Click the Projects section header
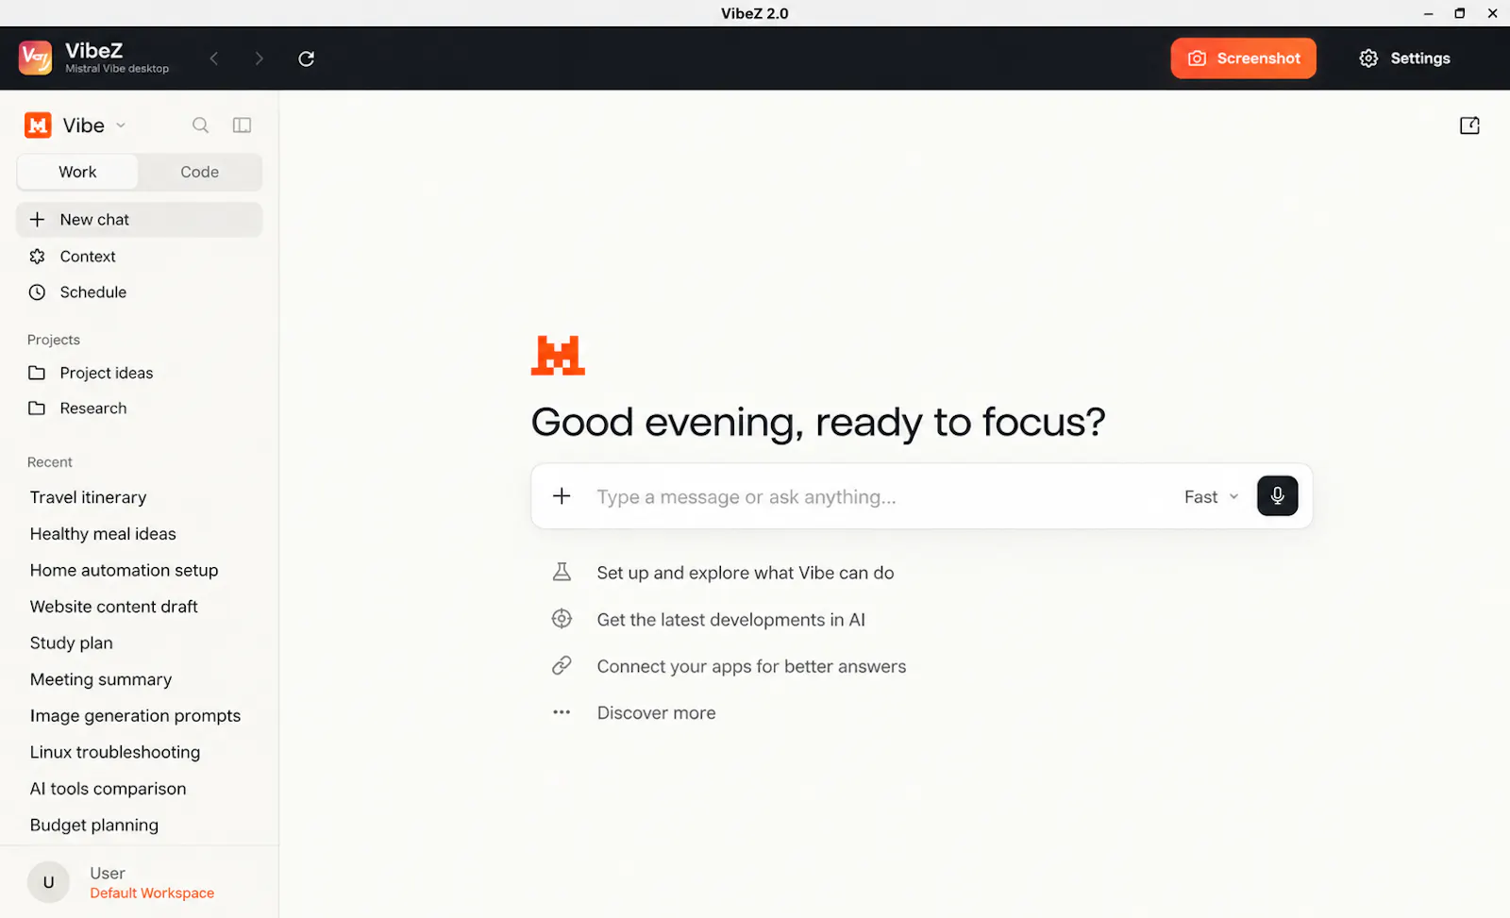The width and height of the screenshot is (1510, 918). (54, 340)
